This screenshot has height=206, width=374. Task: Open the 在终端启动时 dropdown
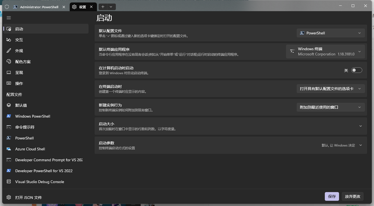point(331,89)
